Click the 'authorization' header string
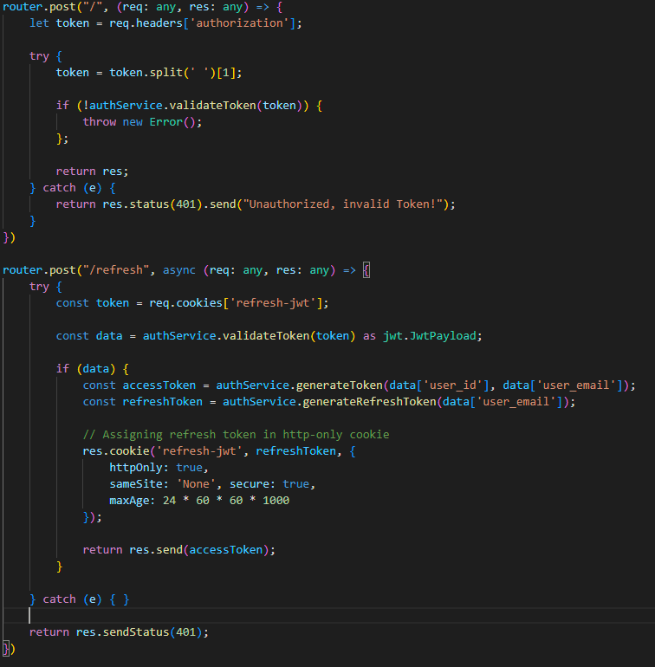The height and width of the screenshot is (667, 655). pyautogui.click(x=239, y=23)
